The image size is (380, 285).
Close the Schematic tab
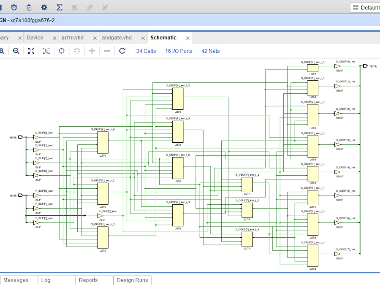[x=188, y=38]
